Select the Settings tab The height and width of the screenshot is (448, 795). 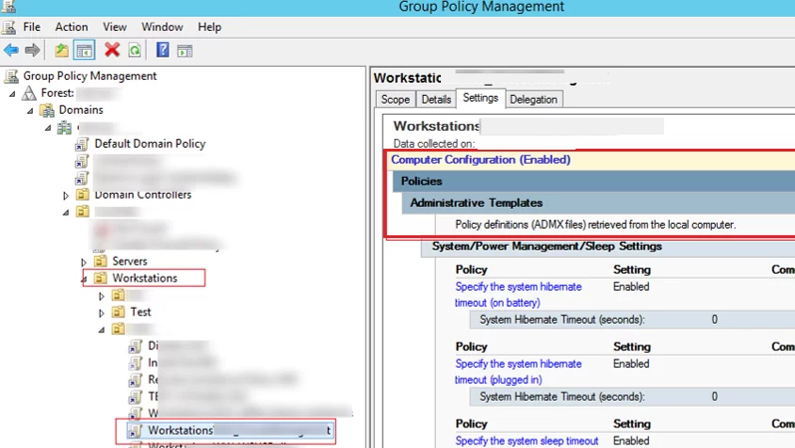point(480,98)
